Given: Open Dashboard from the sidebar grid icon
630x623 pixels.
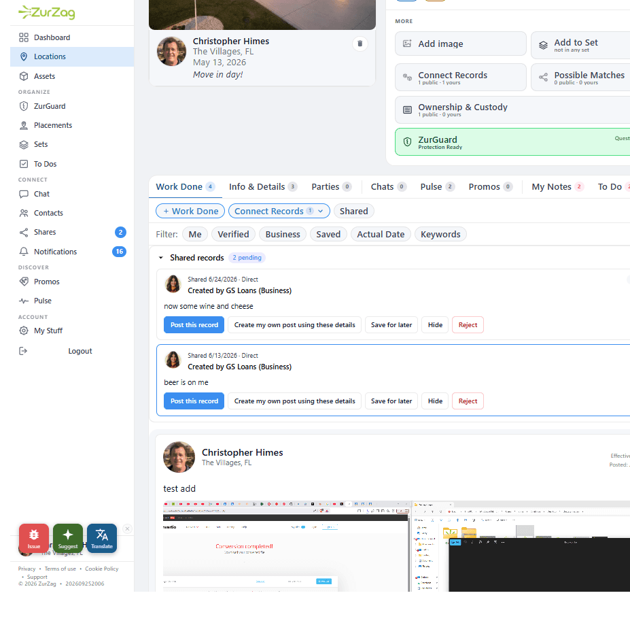Looking at the screenshot, I should 24,37.
